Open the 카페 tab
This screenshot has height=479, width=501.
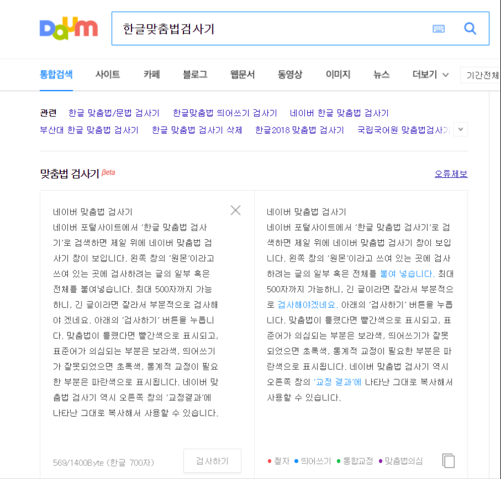(x=152, y=74)
